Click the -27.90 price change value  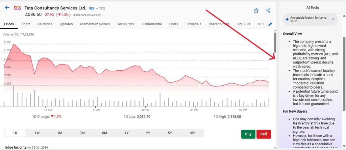pos(49,15)
